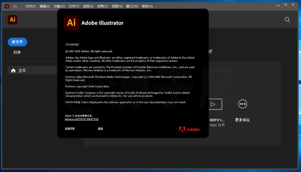Click "Portions copyright Intel Corporation." text
The width and height of the screenshot is (301, 172).
[88, 86]
